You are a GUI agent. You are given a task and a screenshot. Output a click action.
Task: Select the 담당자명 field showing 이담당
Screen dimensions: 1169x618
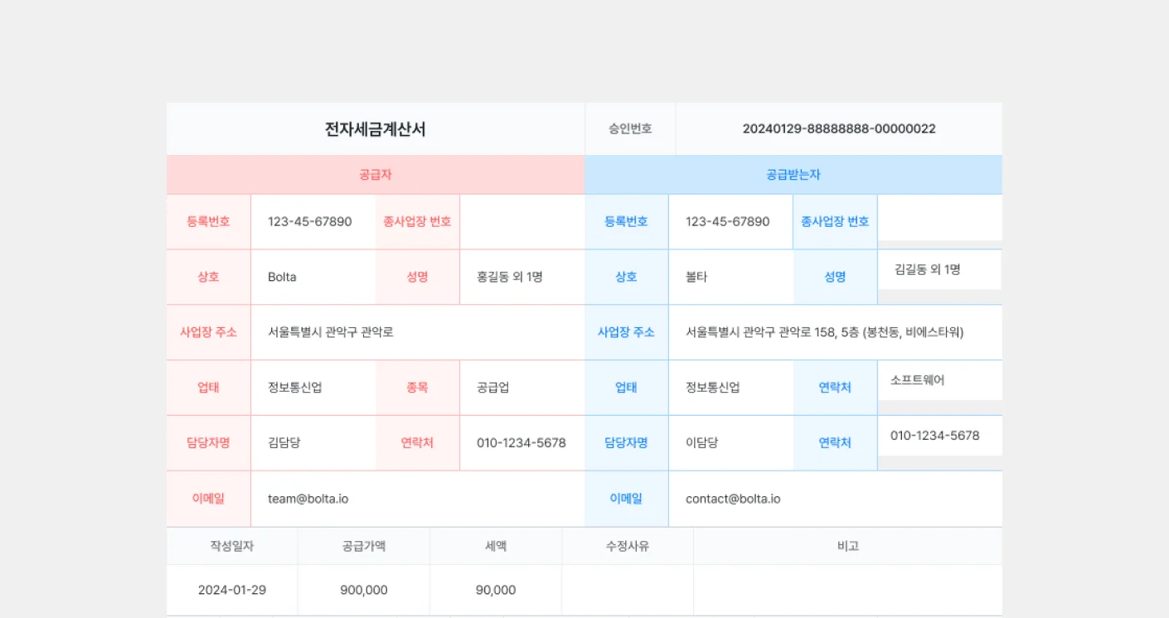click(699, 442)
